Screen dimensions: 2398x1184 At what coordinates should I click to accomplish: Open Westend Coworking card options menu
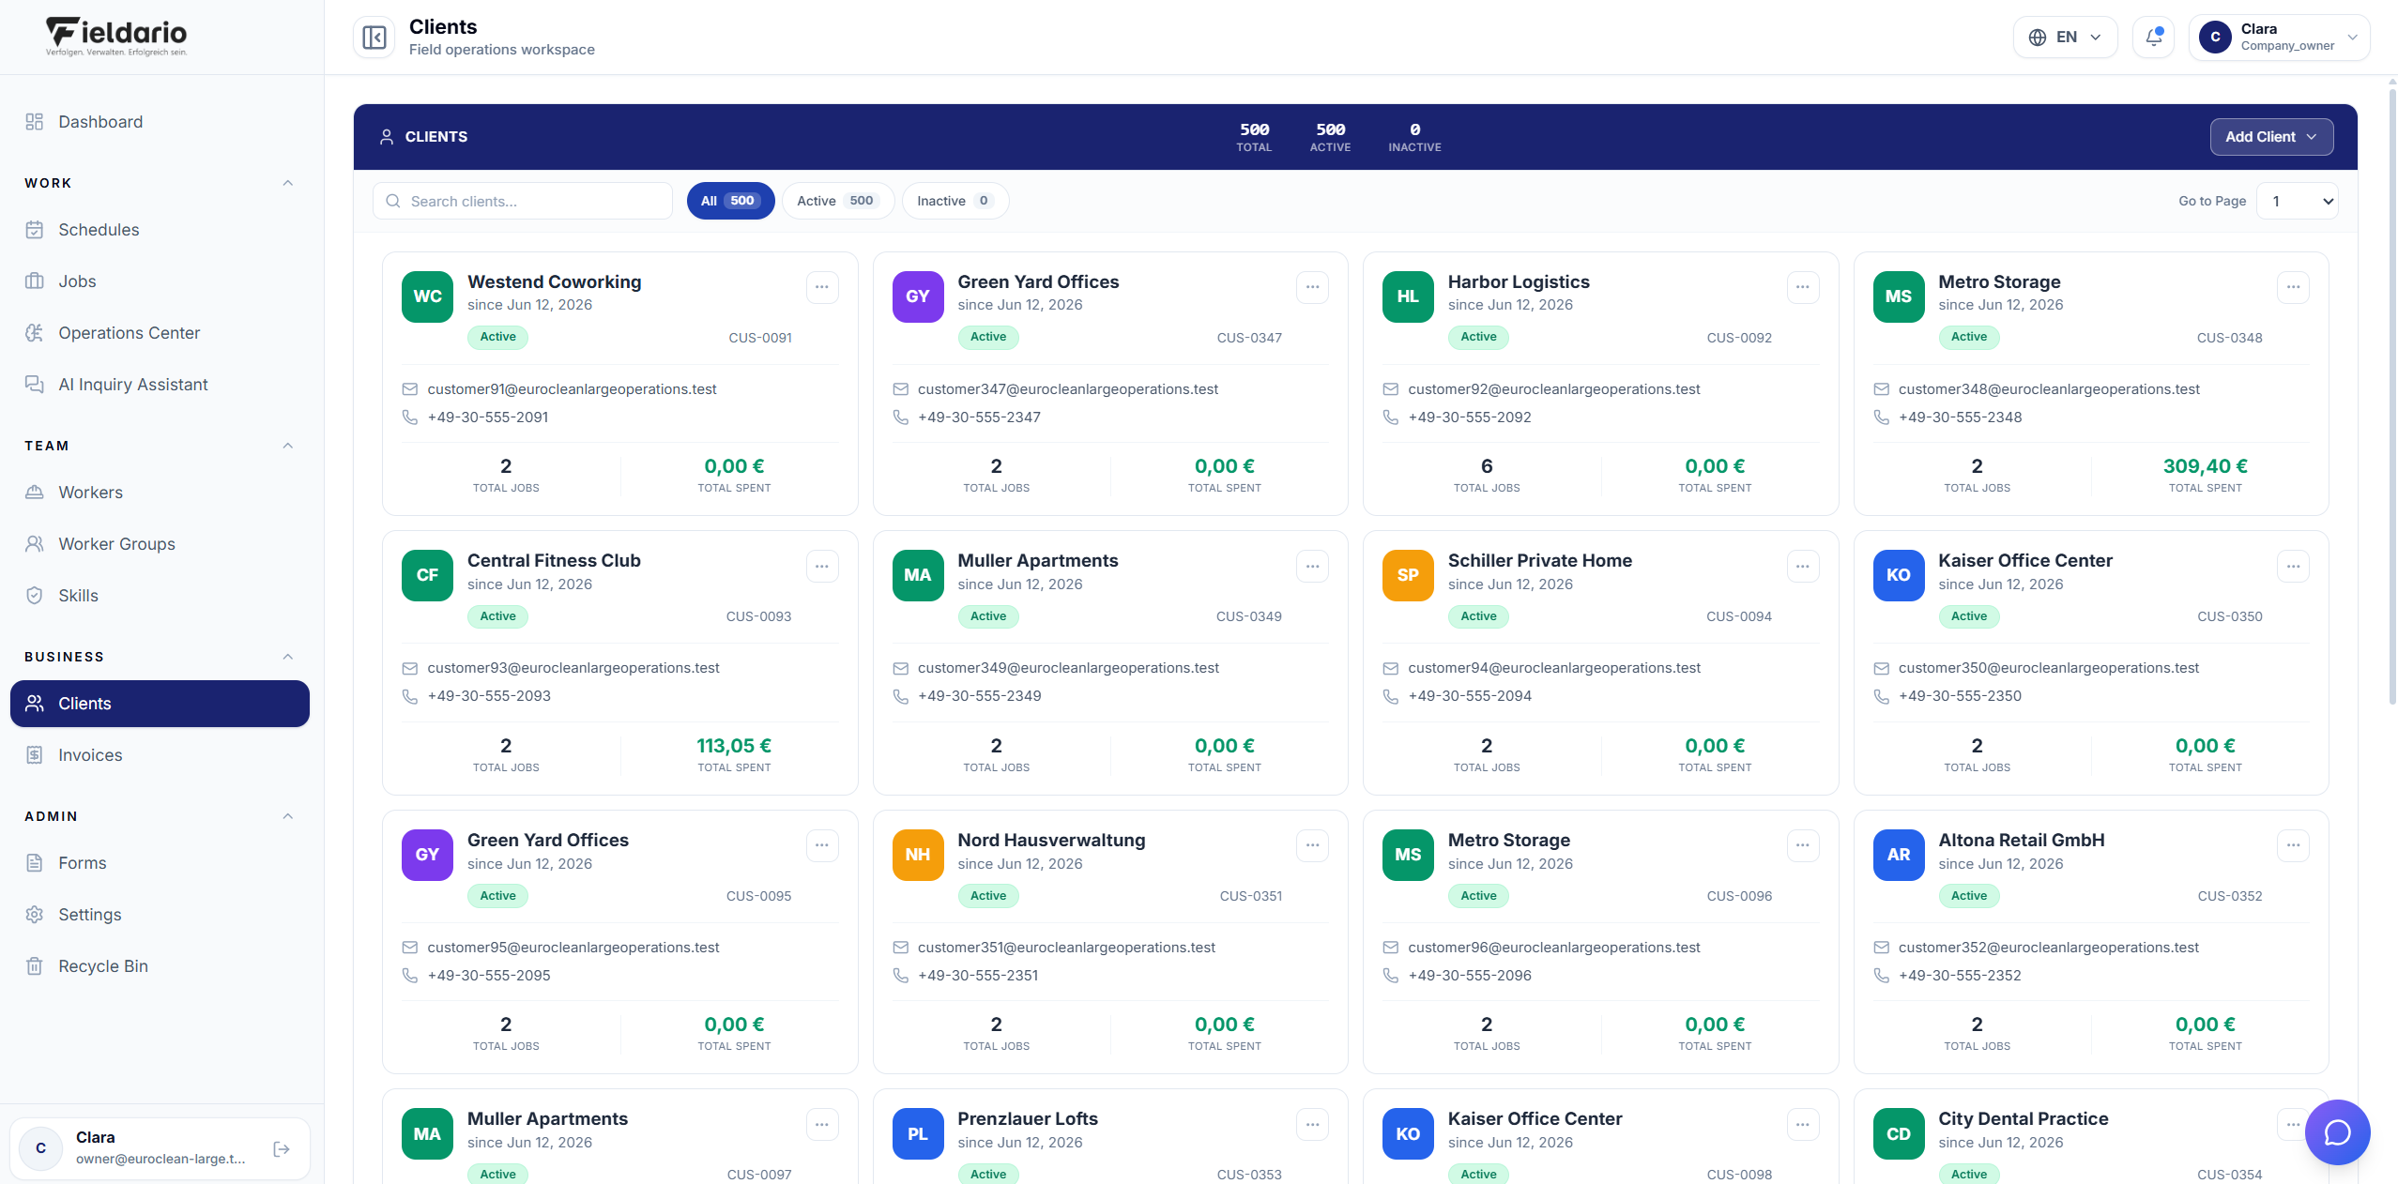pyautogui.click(x=822, y=287)
